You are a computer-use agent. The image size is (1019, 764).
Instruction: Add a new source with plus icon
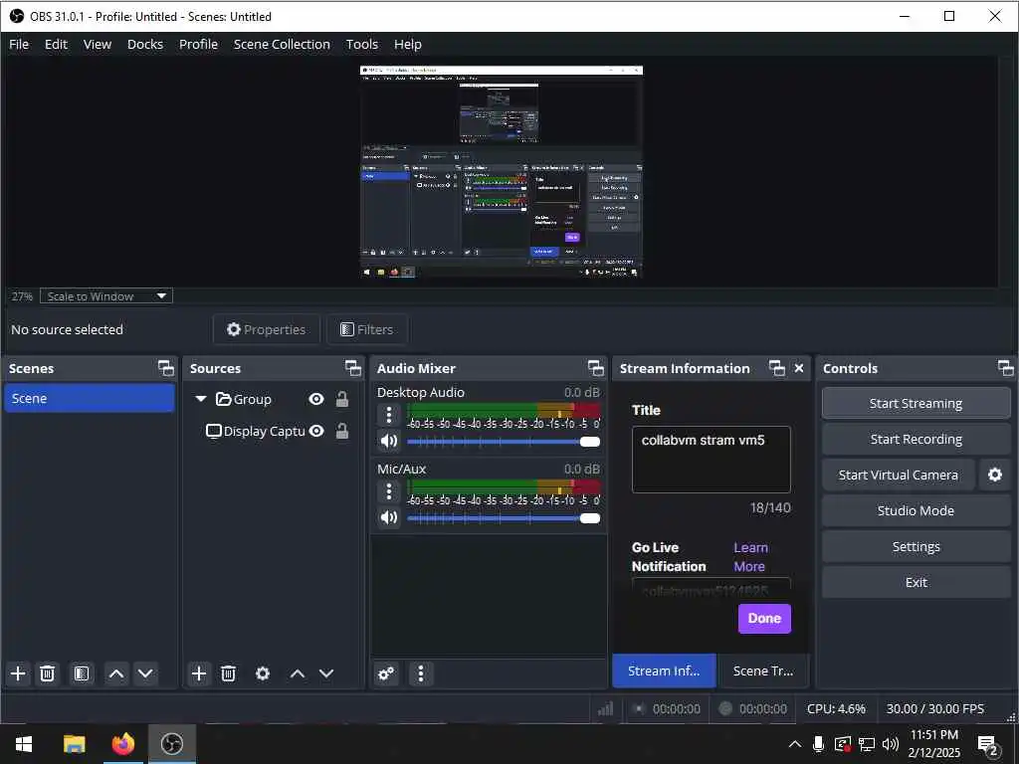199,673
